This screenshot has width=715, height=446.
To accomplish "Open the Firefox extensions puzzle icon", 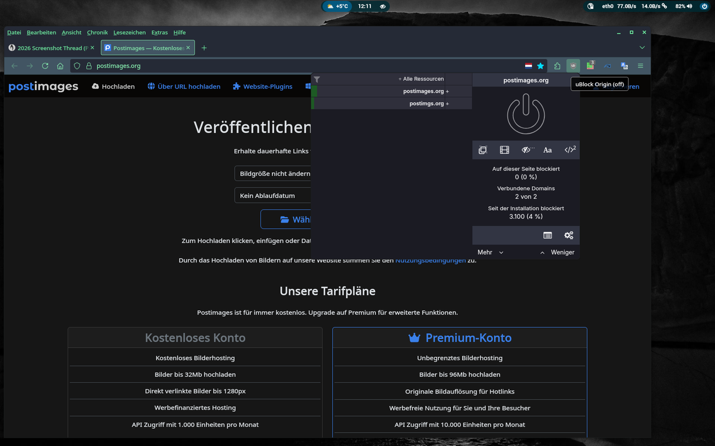I will pos(557,66).
